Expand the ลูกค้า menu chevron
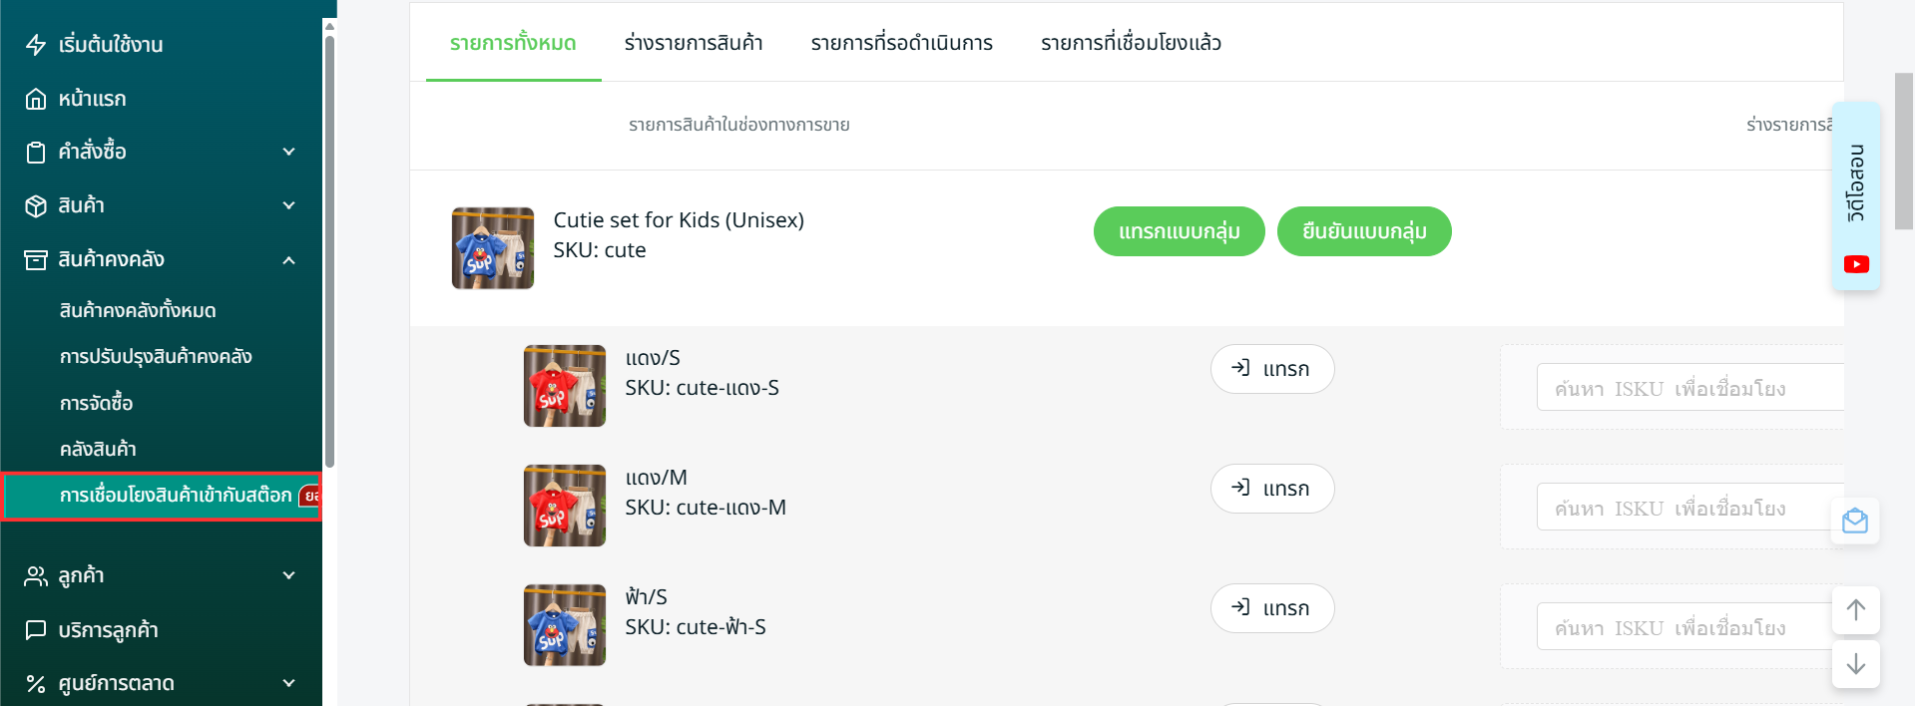Viewport: 1915px width, 706px height. tap(289, 575)
